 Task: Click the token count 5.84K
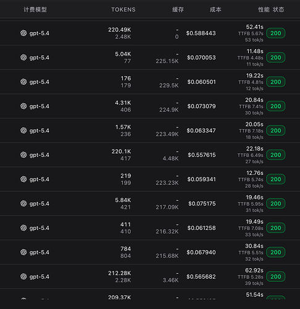click(123, 200)
